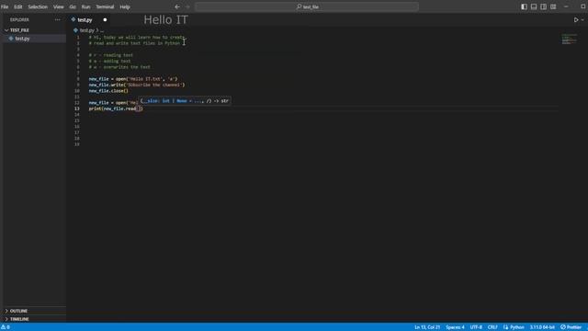
Task: Toggle the primary side bar layout icon
Action: (524, 6)
